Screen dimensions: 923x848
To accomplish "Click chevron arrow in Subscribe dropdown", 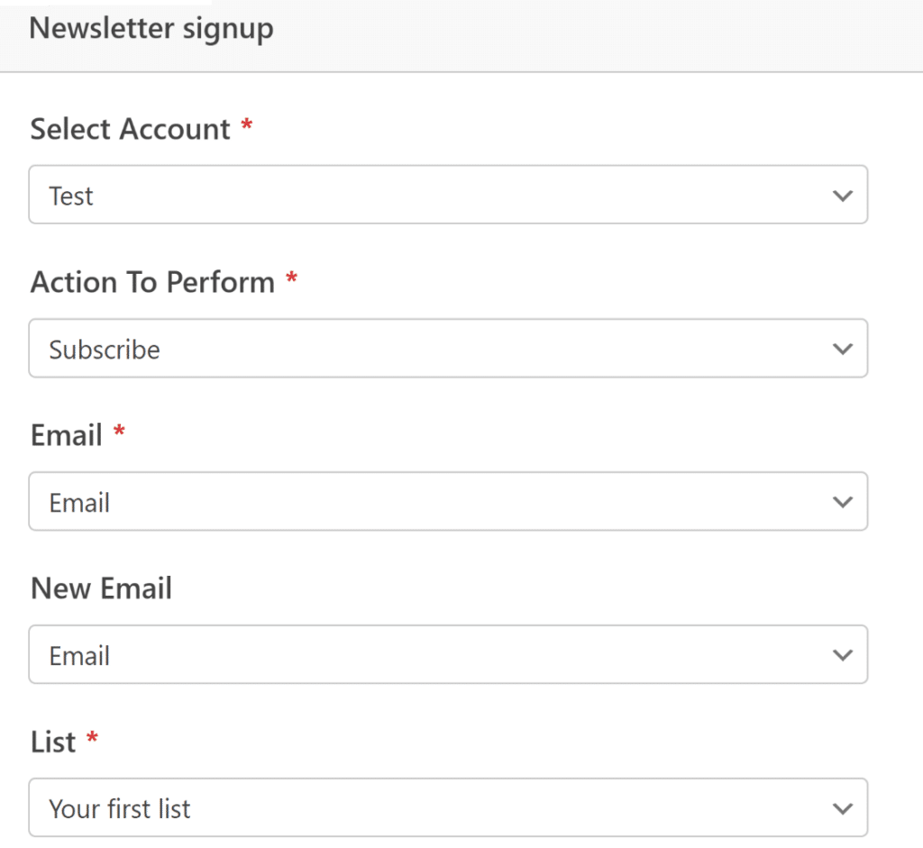I will [843, 349].
